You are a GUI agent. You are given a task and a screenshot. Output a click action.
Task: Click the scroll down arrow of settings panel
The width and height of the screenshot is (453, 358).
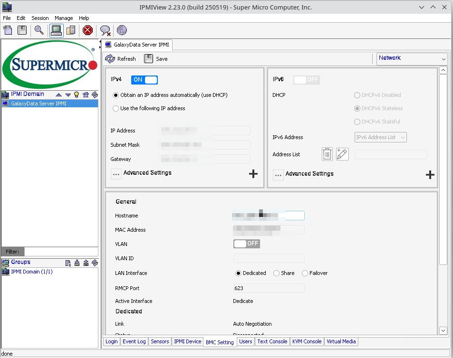pyautogui.click(x=443, y=330)
